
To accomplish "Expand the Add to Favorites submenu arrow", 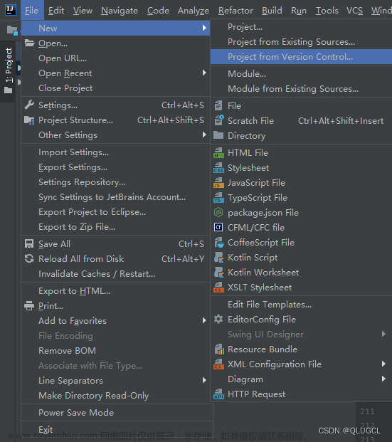I will coord(204,320).
